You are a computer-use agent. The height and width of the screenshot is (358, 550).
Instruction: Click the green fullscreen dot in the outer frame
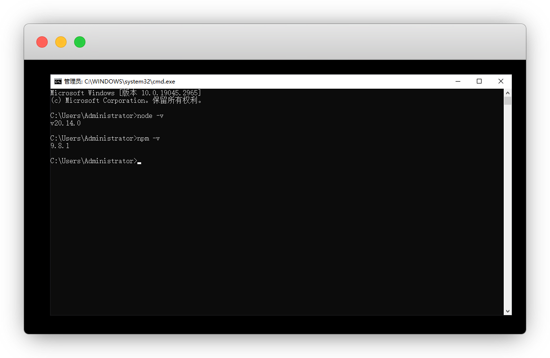80,42
